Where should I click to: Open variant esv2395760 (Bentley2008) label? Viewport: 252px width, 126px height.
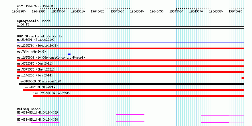click(x=37, y=46)
